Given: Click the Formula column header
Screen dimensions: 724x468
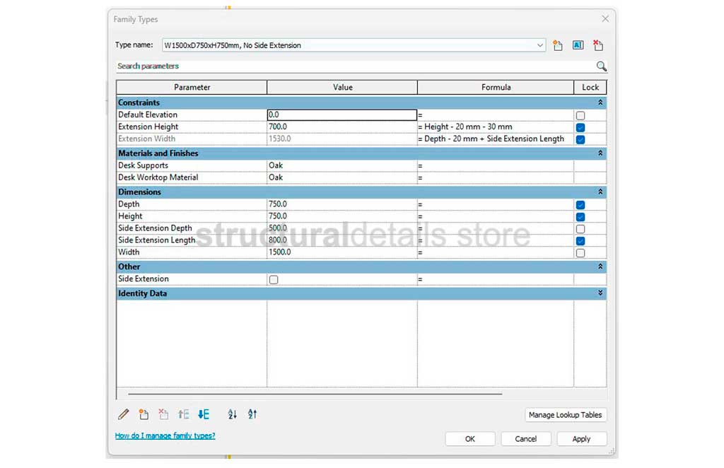Looking at the screenshot, I should click(x=496, y=87).
